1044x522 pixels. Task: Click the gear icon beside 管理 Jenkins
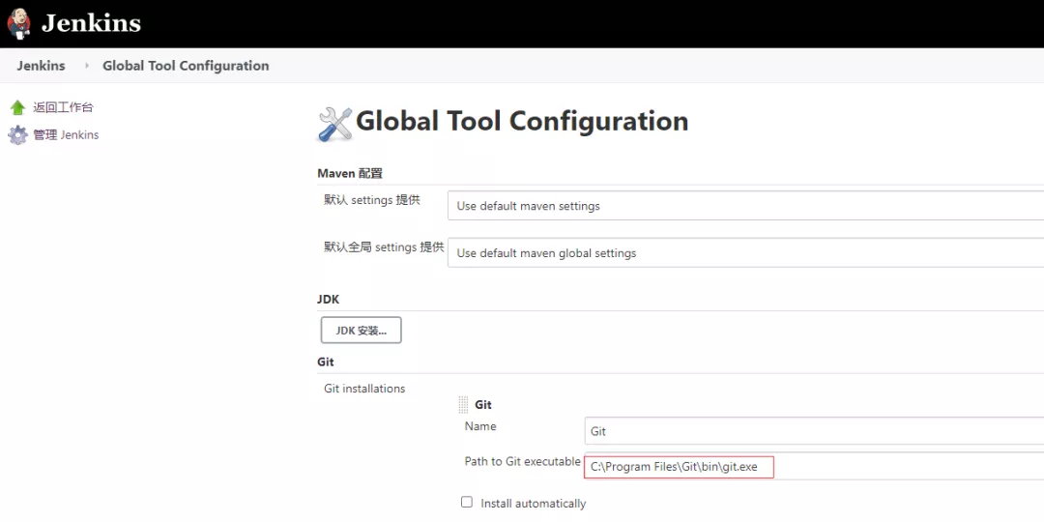[18, 135]
